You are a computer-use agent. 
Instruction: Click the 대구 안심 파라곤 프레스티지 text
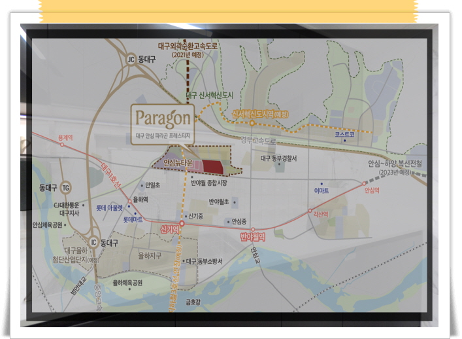point(163,136)
